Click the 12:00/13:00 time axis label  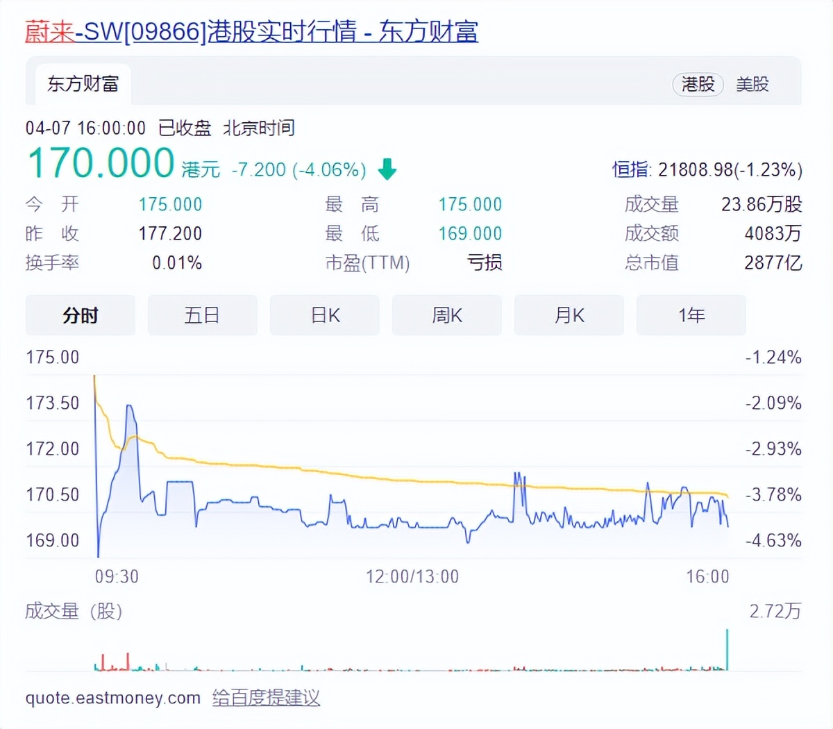[412, 576]
